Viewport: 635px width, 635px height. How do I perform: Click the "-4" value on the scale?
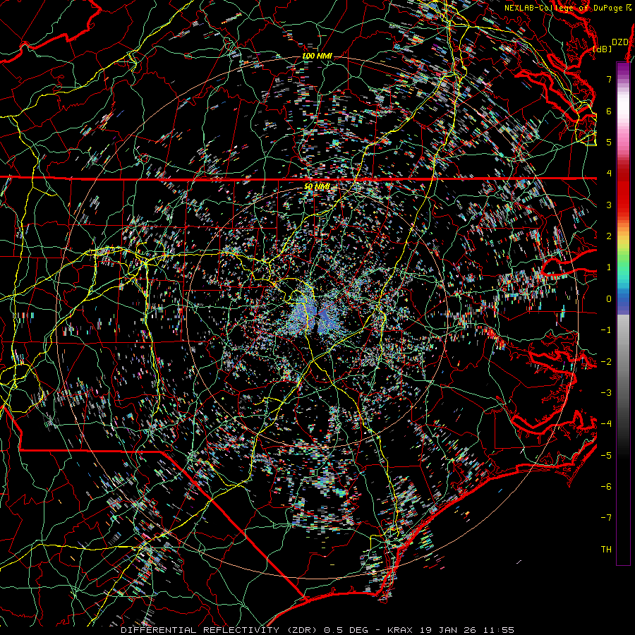point(606,424)
